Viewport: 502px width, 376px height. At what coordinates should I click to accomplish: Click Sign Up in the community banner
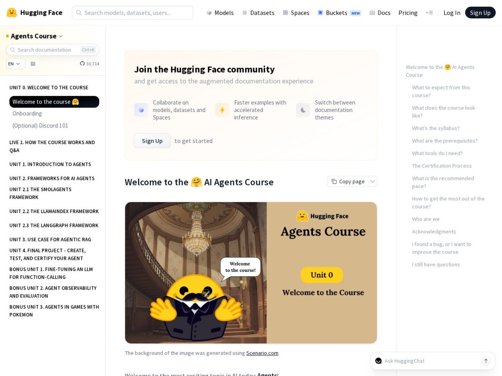[x=152, y=141]
